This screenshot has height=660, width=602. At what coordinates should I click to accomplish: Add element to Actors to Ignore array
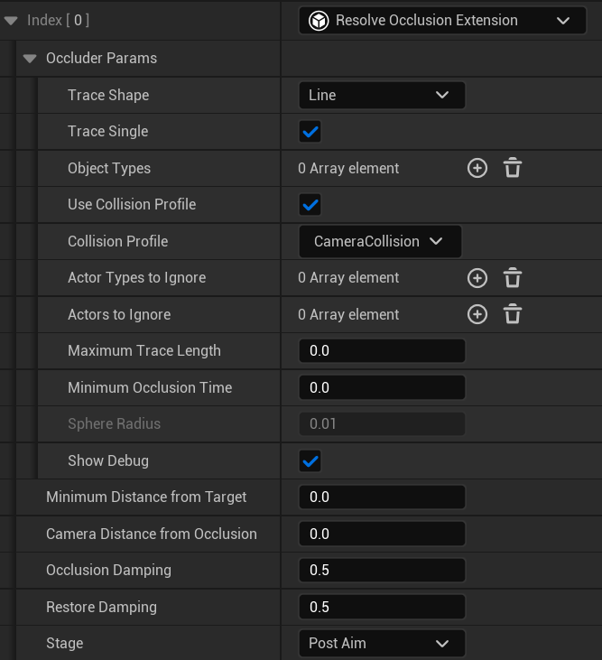tap(477, 314)
